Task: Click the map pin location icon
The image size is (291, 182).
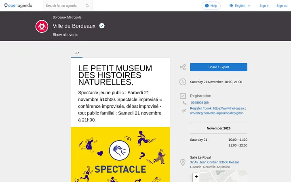Action: click(x=183, y=162)
